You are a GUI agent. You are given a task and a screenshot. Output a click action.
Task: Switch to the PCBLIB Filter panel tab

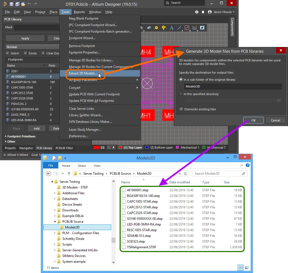click(x=64, y=148)
